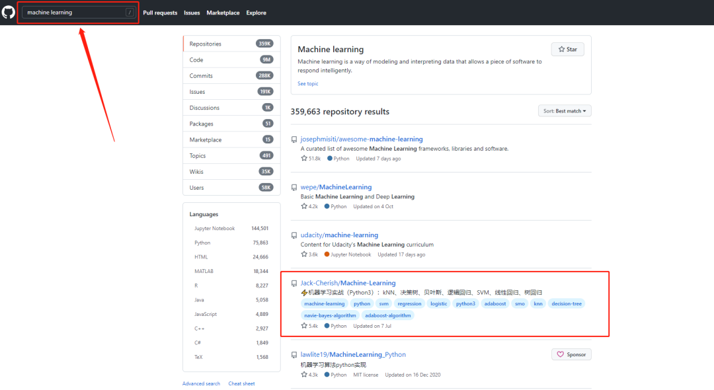714x390 pixels.
Task: Click repo icon beside lawlite19/MachineLearning_Python
Action: 294,355
